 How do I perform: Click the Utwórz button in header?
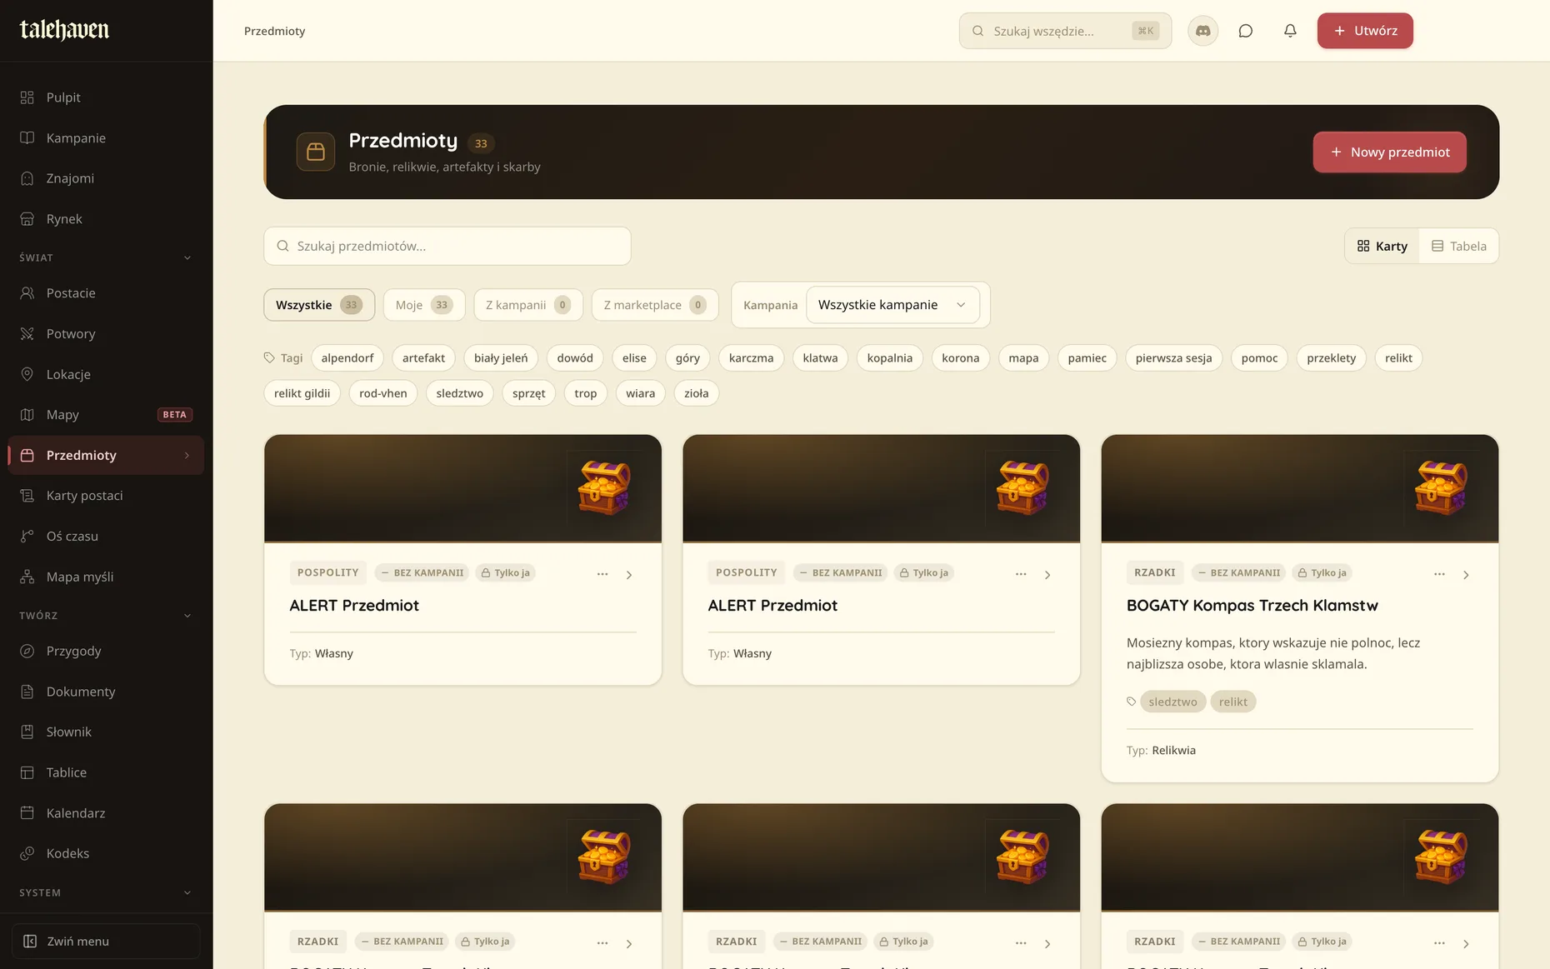pos(1365,31)
